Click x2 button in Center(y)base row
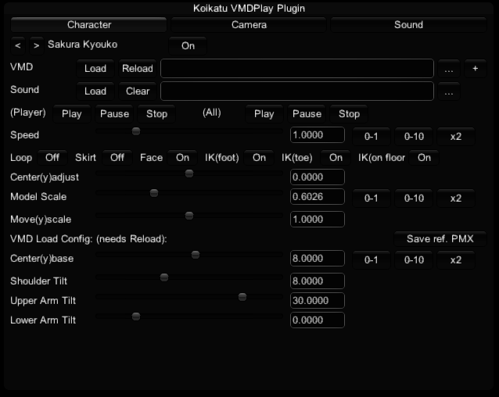499x397 pixels. pos(456,259)
